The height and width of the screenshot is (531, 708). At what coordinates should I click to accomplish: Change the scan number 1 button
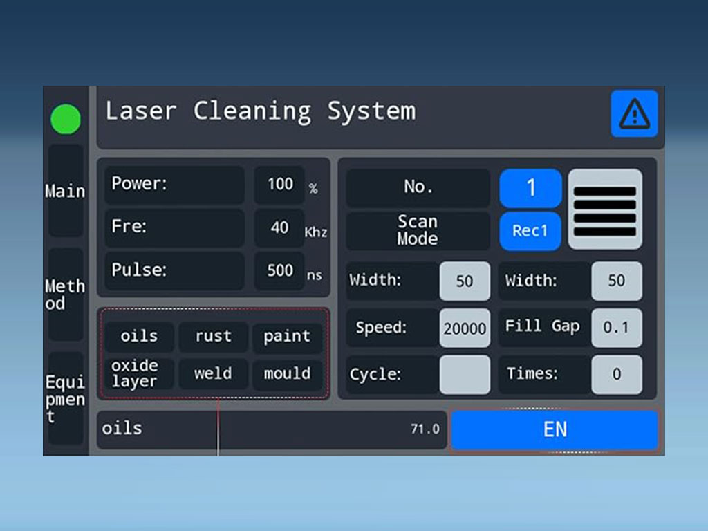(530, 188)
